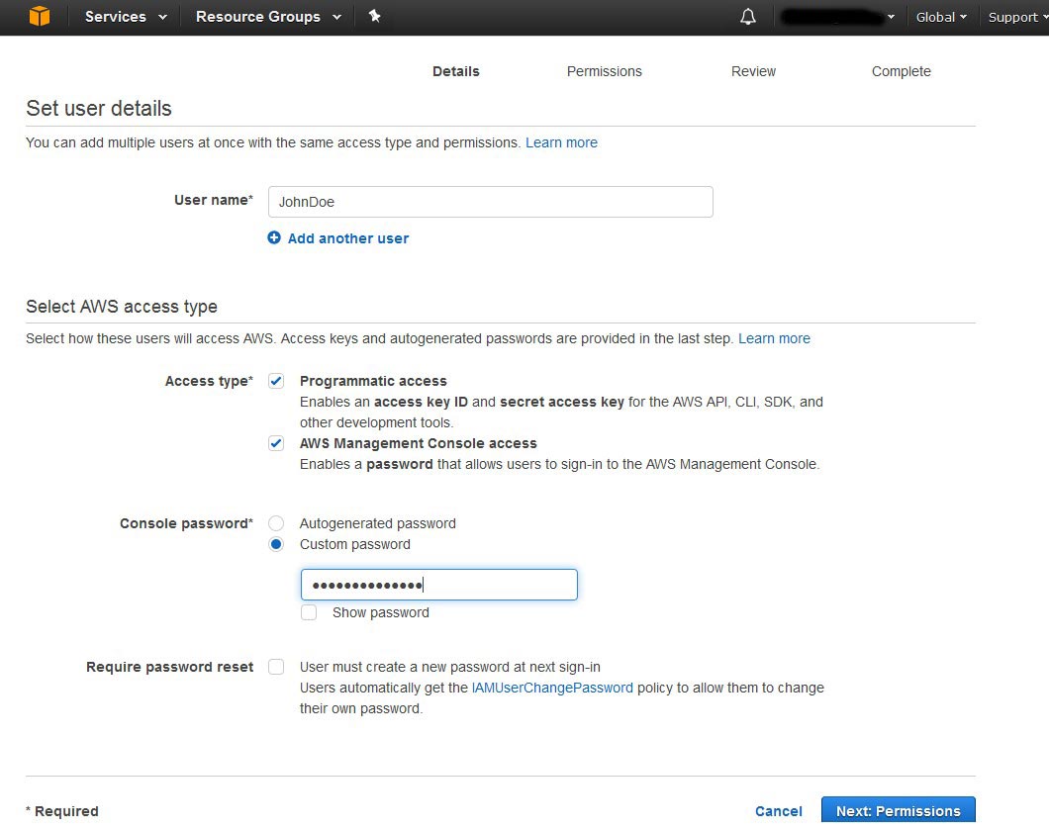Go to the Complete step tab

[x=902, y=71]
